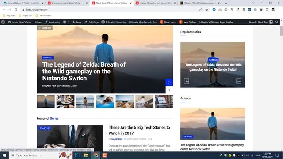Click Popular Stories right arrow

pyautogui.click(x=239, y=81)
